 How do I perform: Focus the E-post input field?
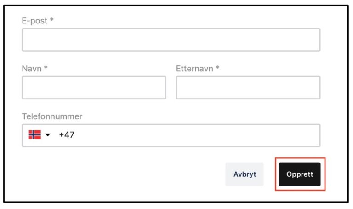(171, 40)
